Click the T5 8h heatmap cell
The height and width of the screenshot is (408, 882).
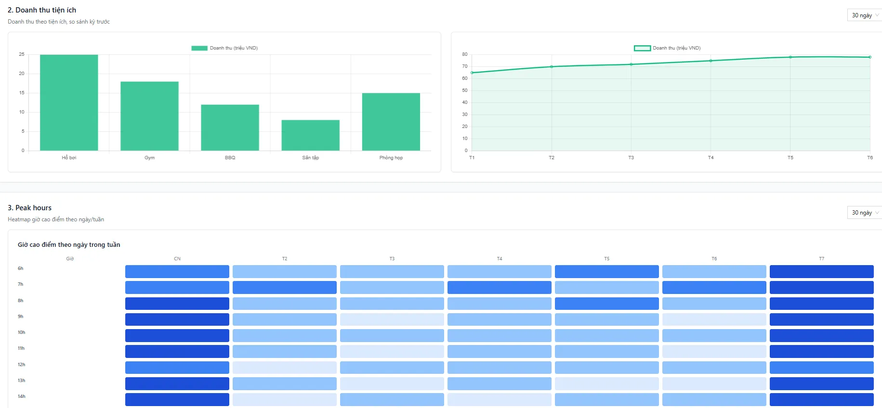[x=607, y=304]
